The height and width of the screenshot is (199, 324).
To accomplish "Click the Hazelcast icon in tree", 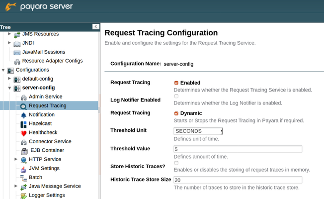I will coord(23,124).
